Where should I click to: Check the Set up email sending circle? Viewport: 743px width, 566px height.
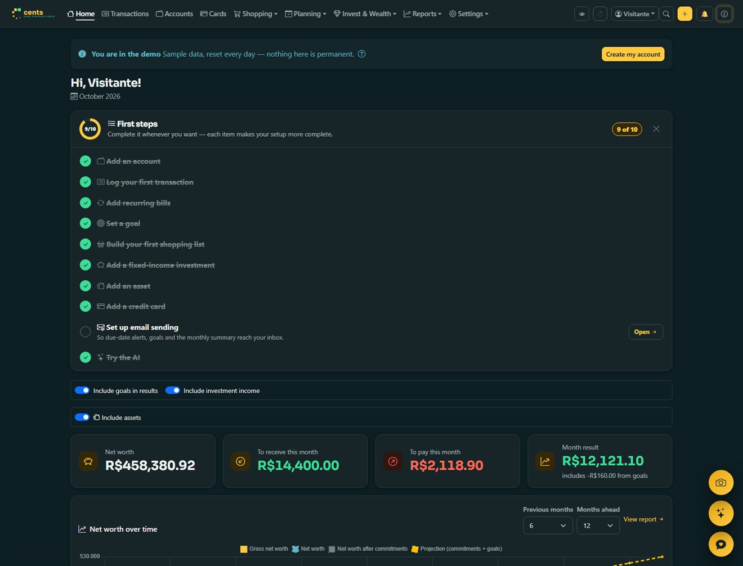86,332
